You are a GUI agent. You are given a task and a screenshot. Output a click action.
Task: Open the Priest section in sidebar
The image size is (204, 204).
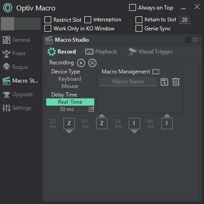14,53
